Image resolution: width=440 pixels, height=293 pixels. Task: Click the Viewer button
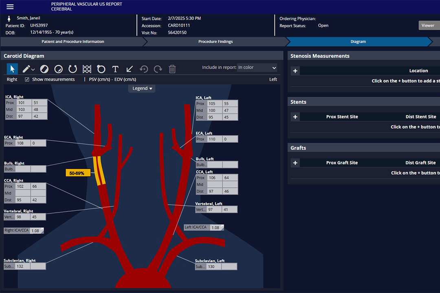click(428, 25)
